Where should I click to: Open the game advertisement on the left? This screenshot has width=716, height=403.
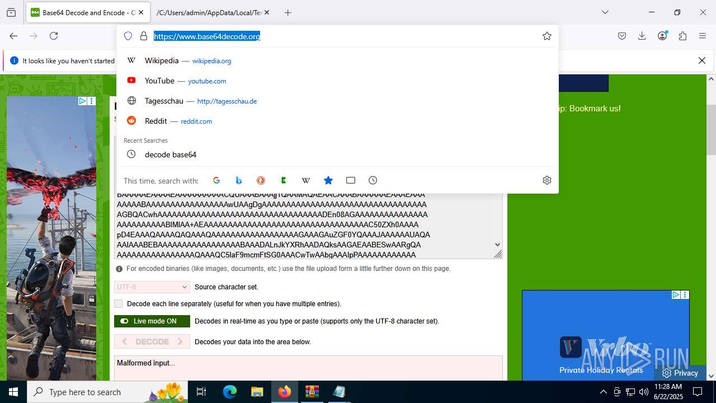(x=51, y=238)
